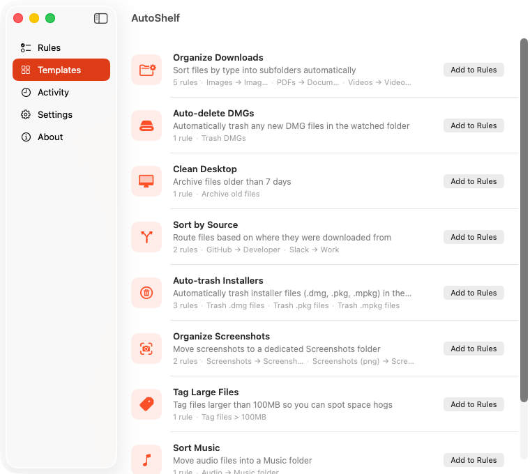The height and width of the screenshot is (474, 530).
Task: Click the About info icon
Action: pos(26,137)
